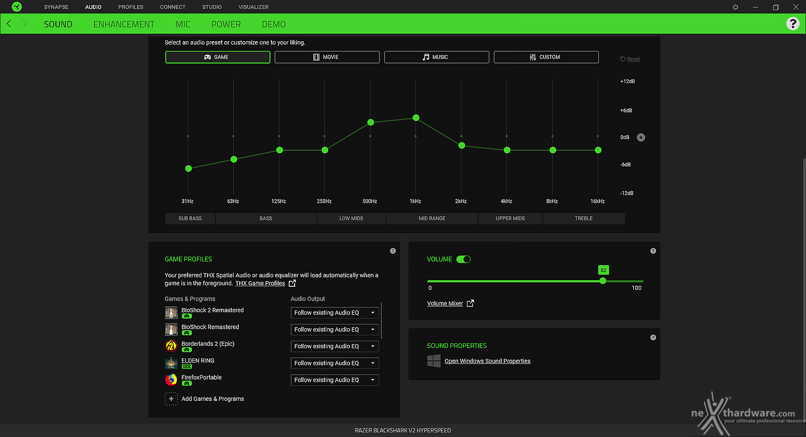Click the Volume Mixer external link icon
Image resolution: width=806 pixels, height=437 pixels.
coord(471,303)
